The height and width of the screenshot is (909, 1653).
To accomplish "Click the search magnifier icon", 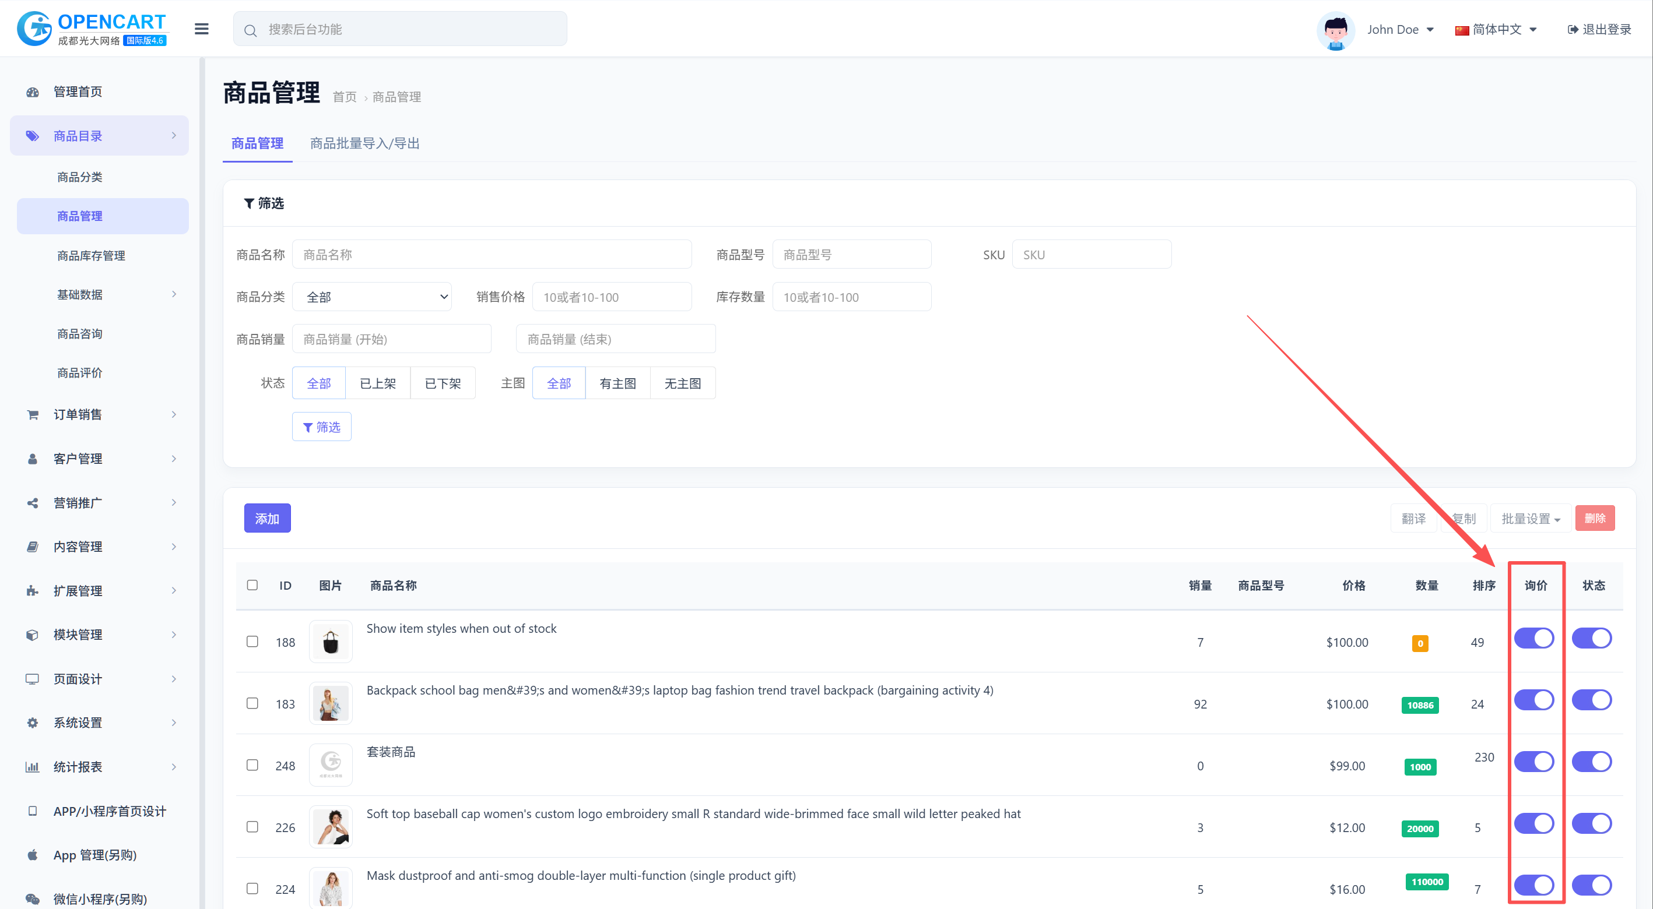I will (250, 30).
